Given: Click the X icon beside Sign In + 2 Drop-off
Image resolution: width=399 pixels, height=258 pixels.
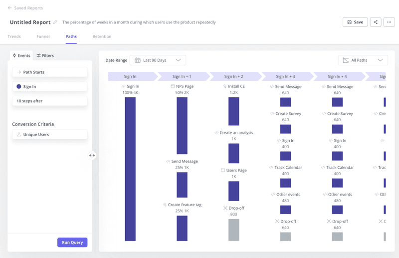Looking at the screenshot, I should 225,208.
